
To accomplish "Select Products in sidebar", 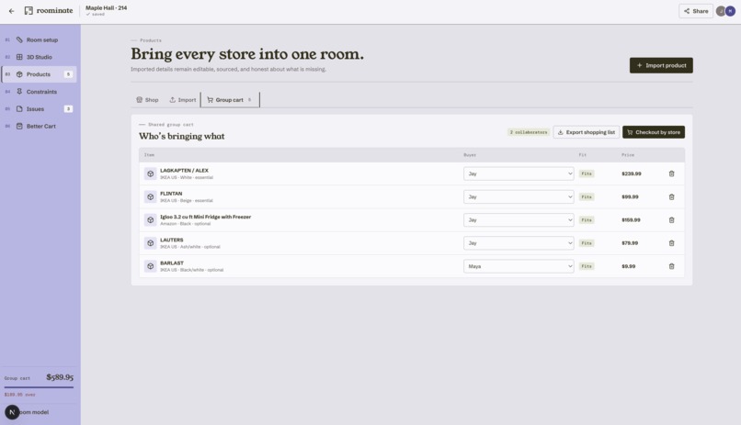I will coord(40,74).
